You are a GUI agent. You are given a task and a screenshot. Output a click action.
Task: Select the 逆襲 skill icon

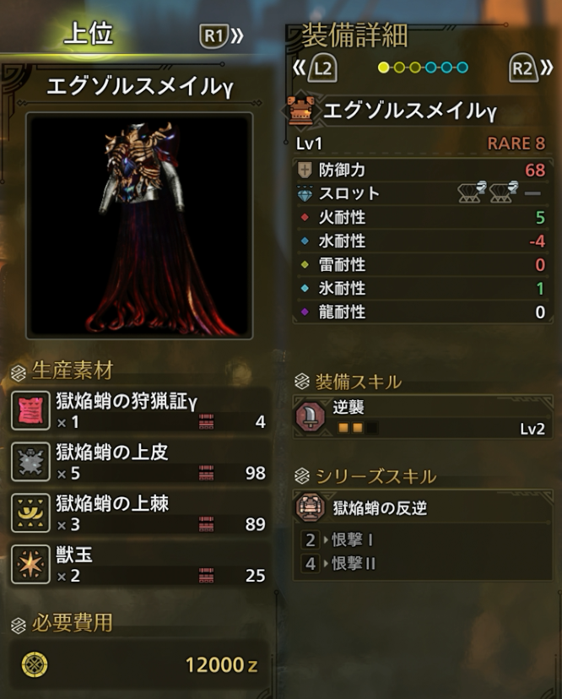[x=311, y=416]
